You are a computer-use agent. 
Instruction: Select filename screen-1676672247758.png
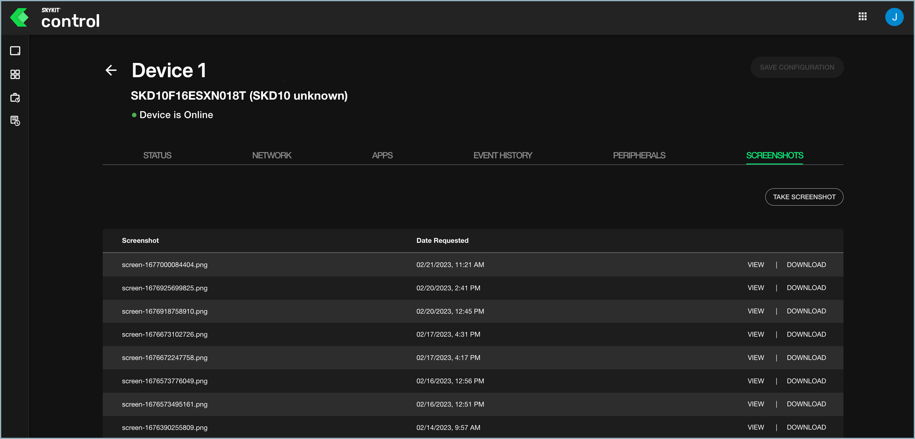tap(165, 358)
